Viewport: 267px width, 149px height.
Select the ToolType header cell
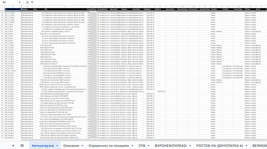tap(228, 9)
